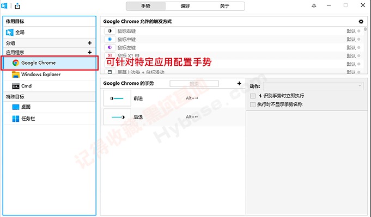Click the Windows Explorer folder icon
The image size is (371, 217).
[16, 75]
